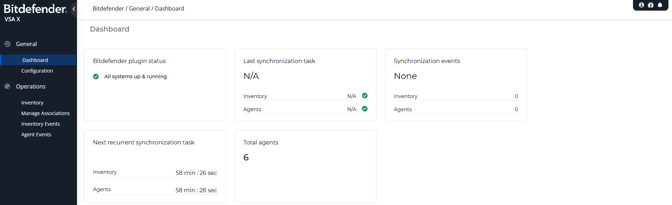672x205 pixels.
Task: Open notifications via the bell icon
Action: 660,5
